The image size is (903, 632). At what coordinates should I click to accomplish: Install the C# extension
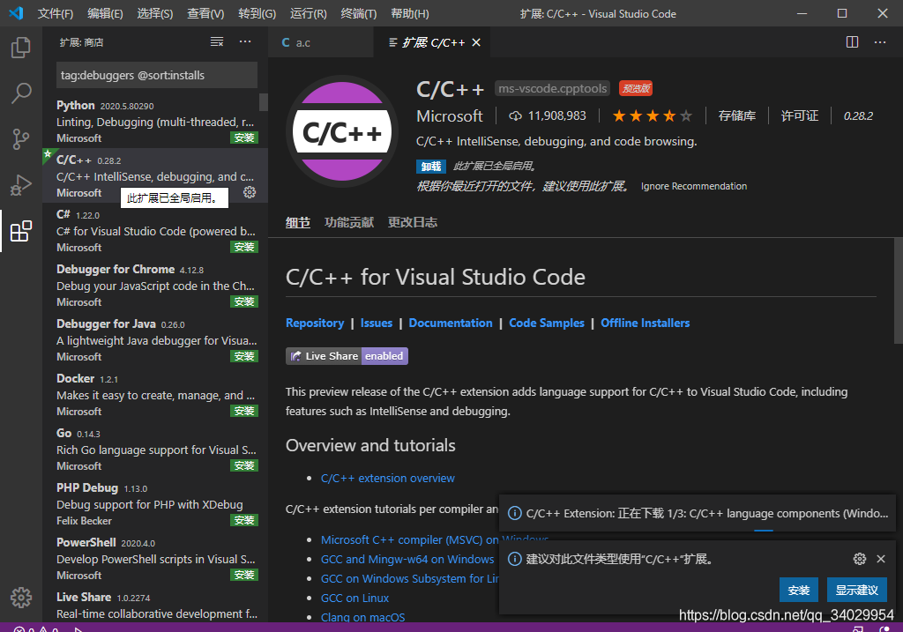(244, 247)
